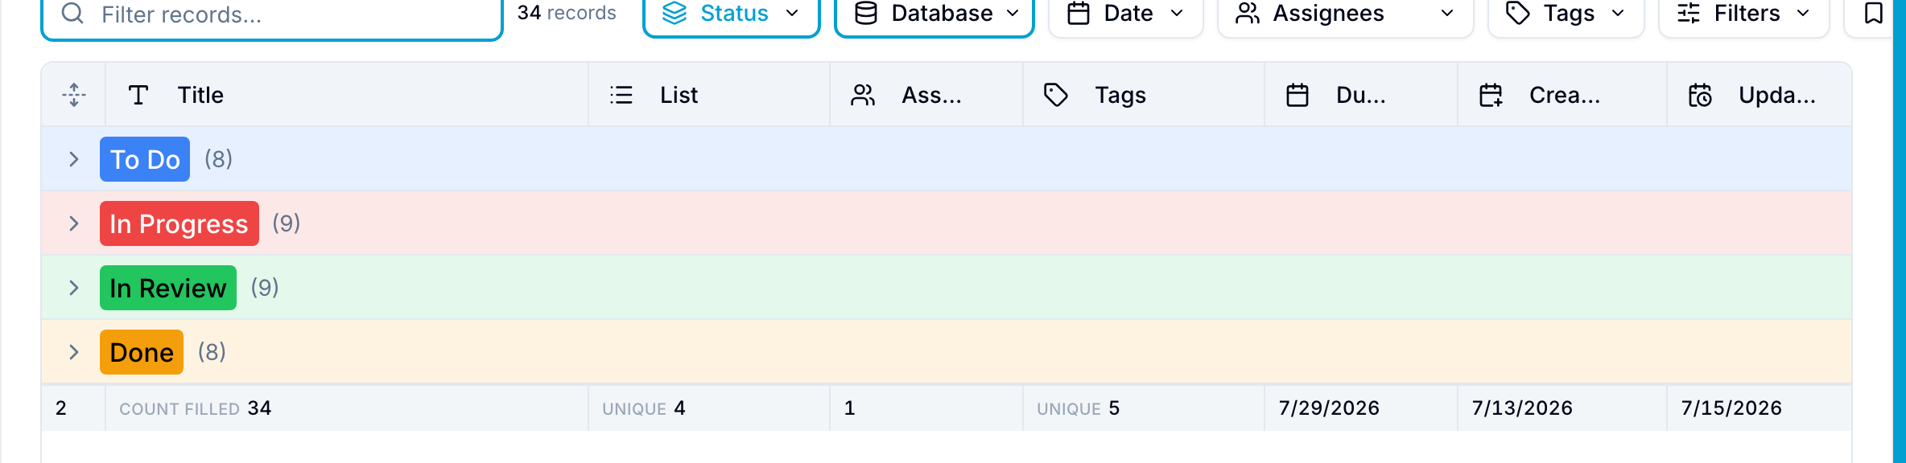Open the Date filter dropdown
The image size is (1906, 463).
click(x=1125, y=14)
